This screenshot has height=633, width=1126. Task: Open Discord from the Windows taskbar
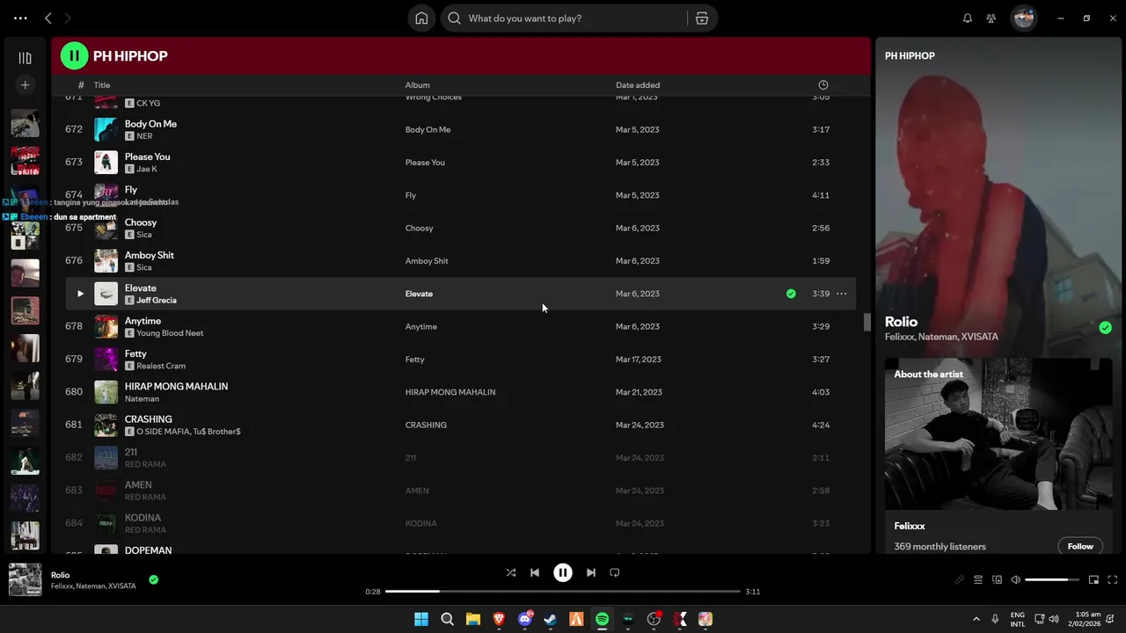[x=525, y=619]
